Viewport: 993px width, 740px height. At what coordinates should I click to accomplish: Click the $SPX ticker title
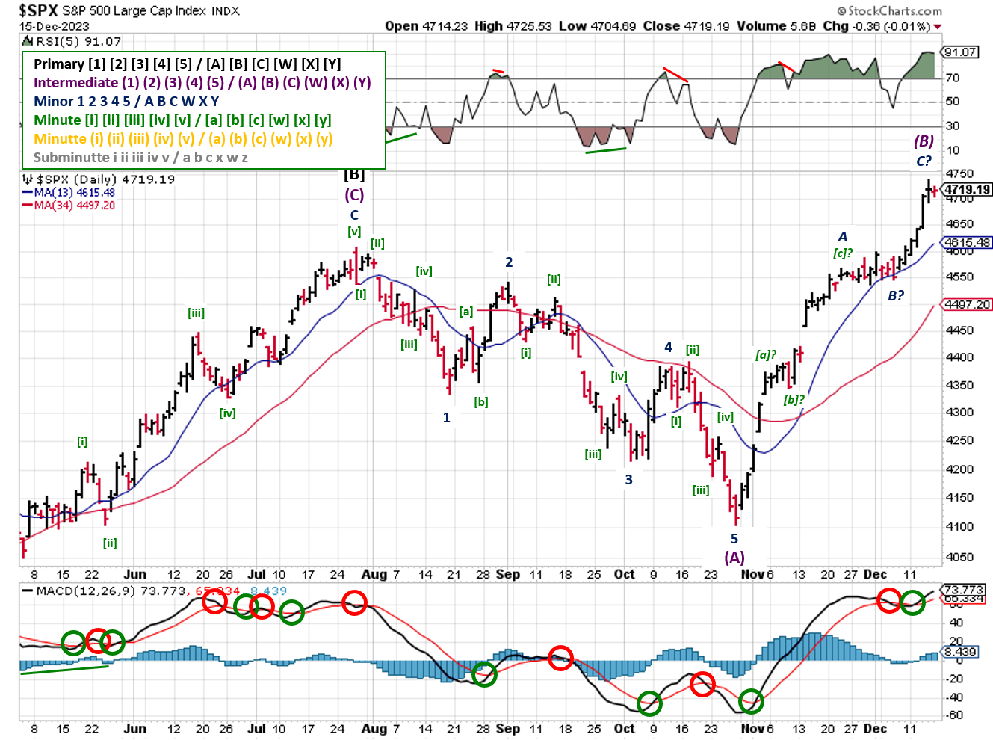pyautogui.click(x=38, y=10)
